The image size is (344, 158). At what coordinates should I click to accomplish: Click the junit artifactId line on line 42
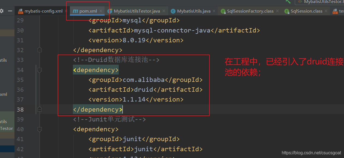coord(146,149)
